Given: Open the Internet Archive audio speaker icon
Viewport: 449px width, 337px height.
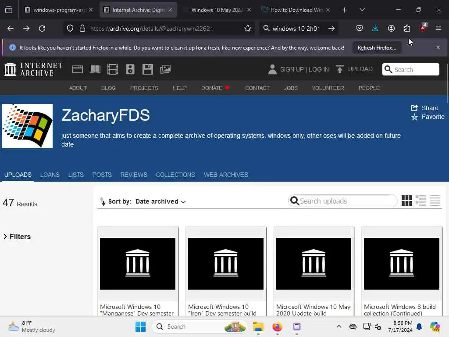Looking at the screenshot, I should tap(130, 69).
